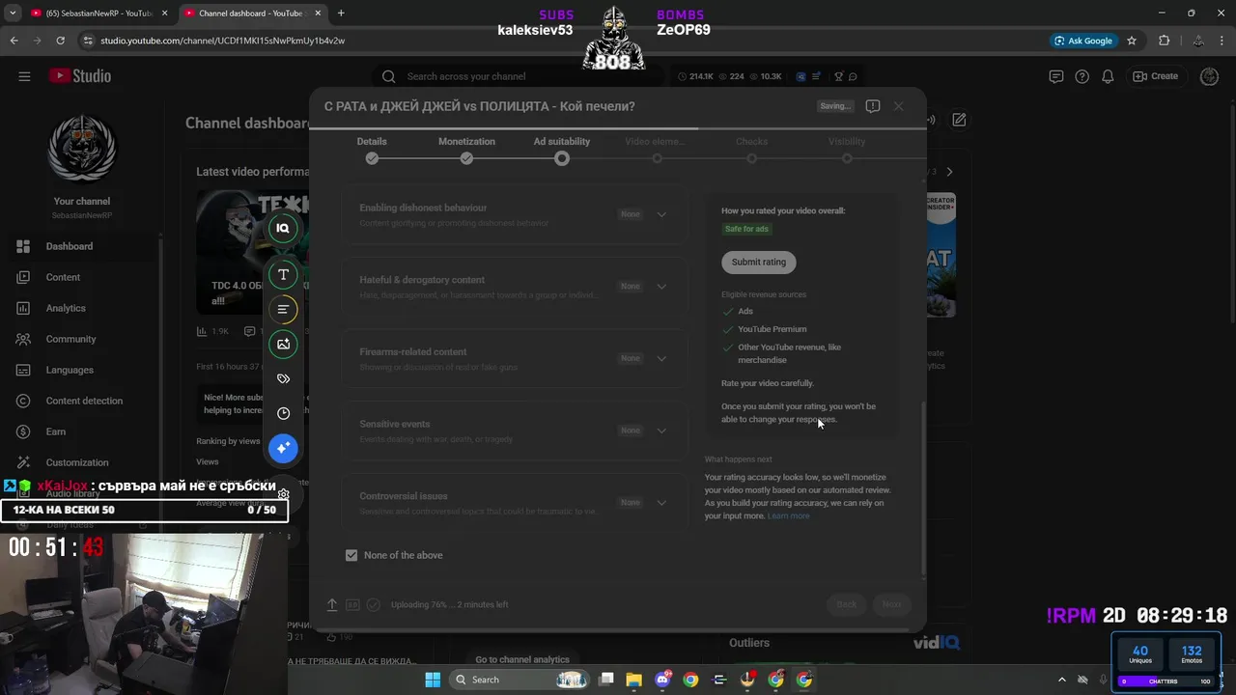This screenshot has width=1236, height=695.
Task: Click the checks complete status icon
Action: click(x=374, y=605)
